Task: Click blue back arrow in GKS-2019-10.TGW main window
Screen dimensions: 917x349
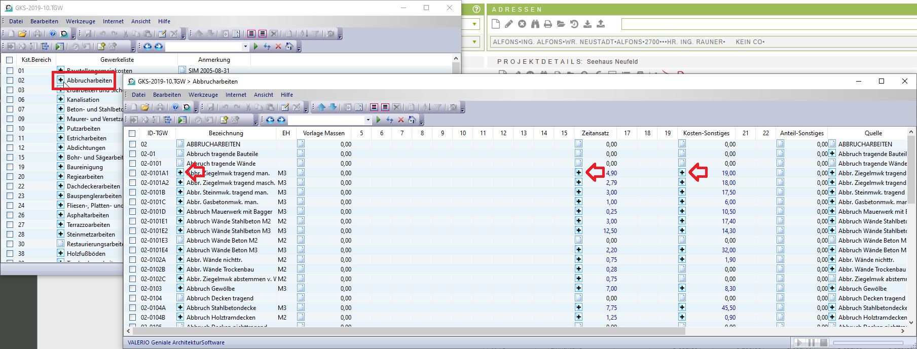Action: [148, 47]
